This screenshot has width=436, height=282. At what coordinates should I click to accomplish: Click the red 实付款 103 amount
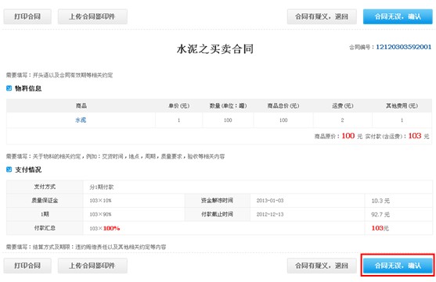click(x=415, y=136)
